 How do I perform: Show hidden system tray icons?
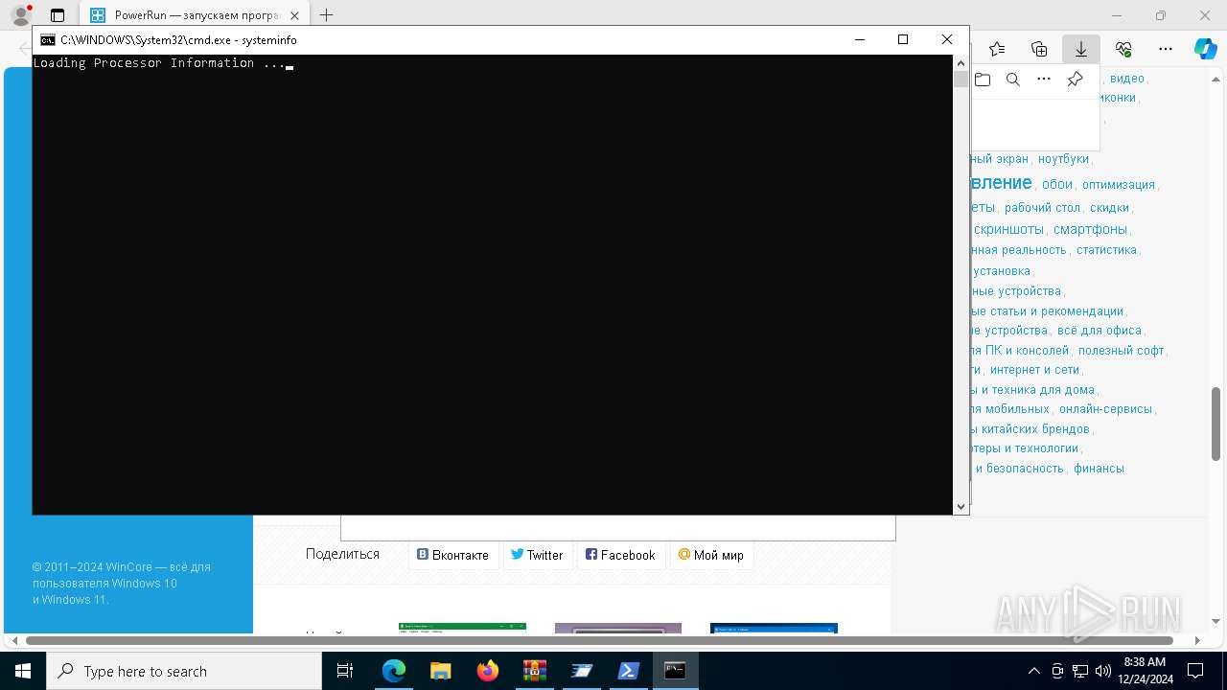pyautogui.click(x=1033, y=671)
